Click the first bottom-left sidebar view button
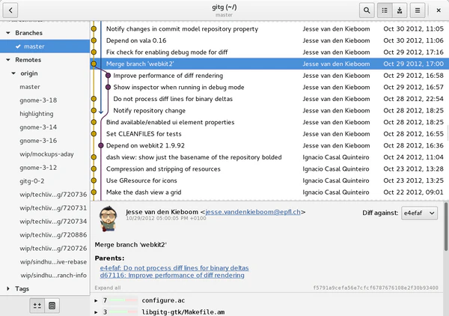This screenshot has height=316, width=449. 36,306
